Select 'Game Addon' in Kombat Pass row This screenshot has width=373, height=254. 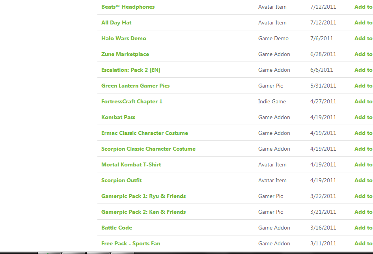pos(274,118)
